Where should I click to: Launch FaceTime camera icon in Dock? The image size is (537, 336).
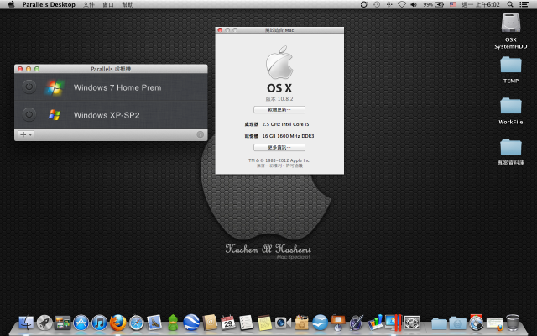click(x=284, y=323)
